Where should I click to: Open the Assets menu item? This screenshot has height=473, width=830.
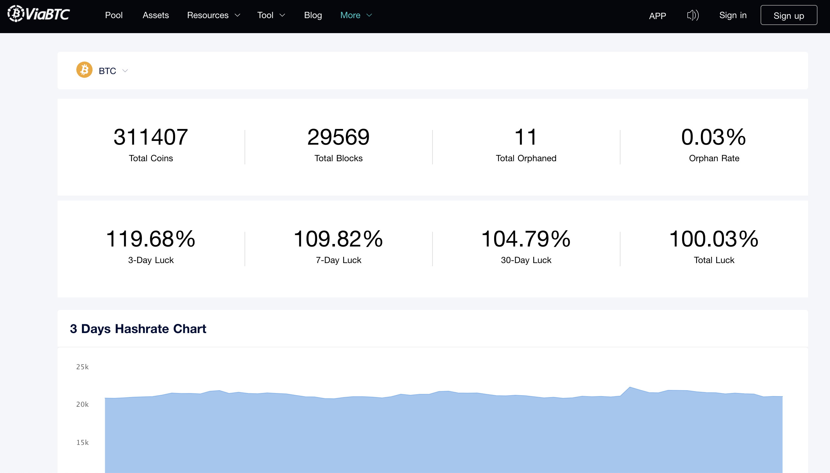tap(156, 15)
